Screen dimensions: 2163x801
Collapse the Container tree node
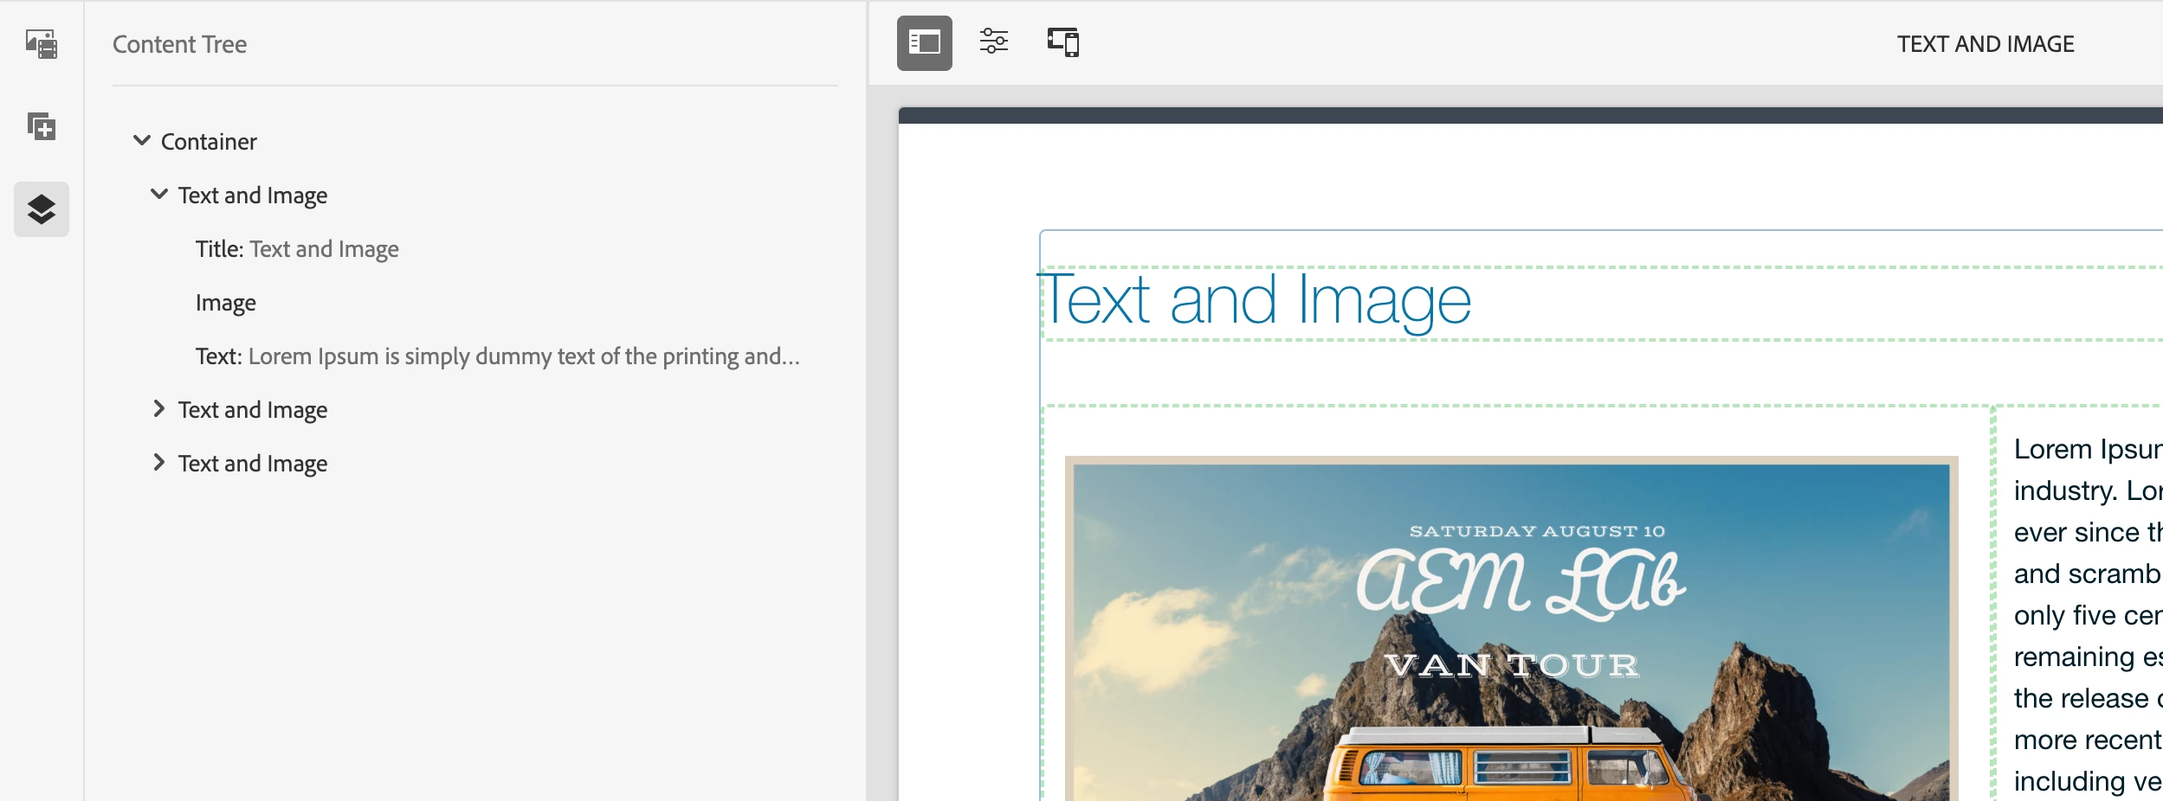click(x=142, y=140)
